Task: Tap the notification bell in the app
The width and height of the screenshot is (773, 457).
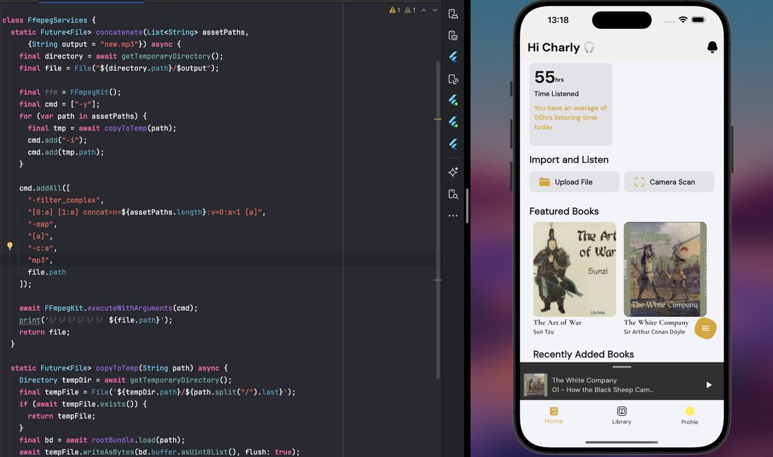Action: (x=712, y=48)
